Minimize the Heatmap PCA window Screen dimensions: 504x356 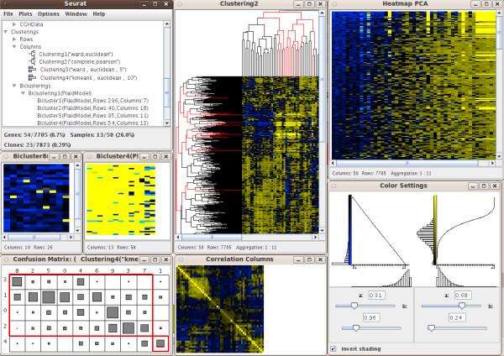[475, 4]
